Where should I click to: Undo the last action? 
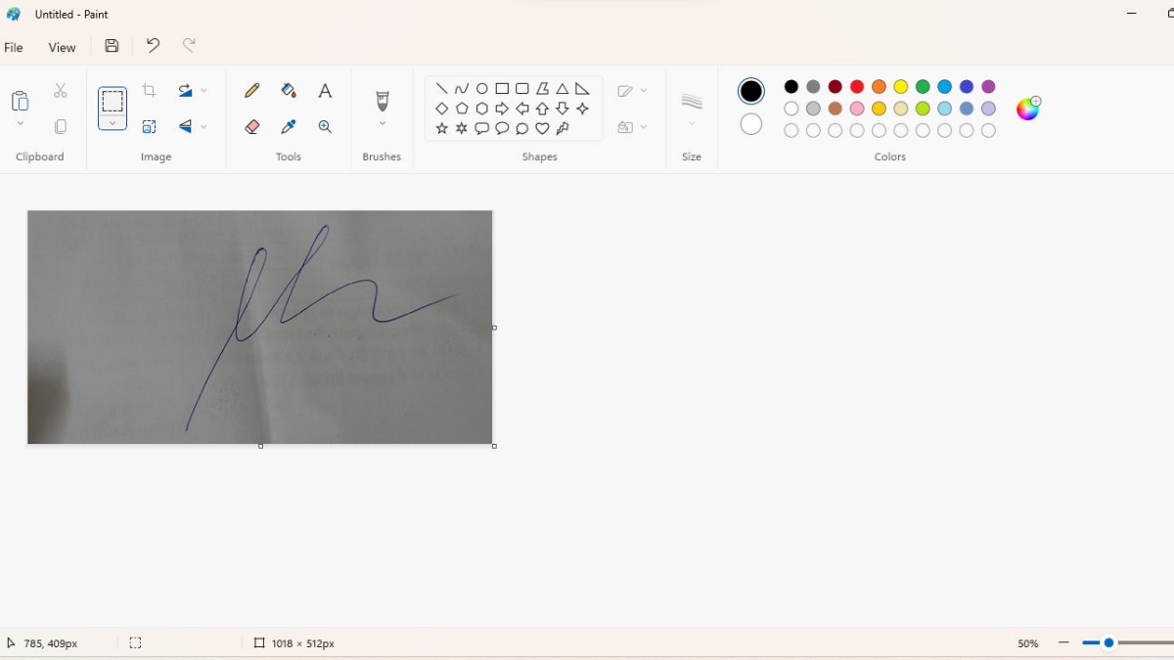[x=153, y=45]
